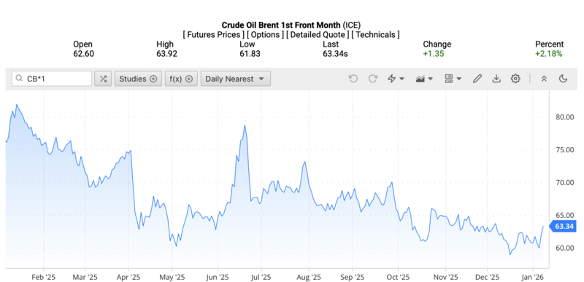The height and width of the screenshot is (282, 584).
Task: Click the download chart icon
Action: (496, 79)
